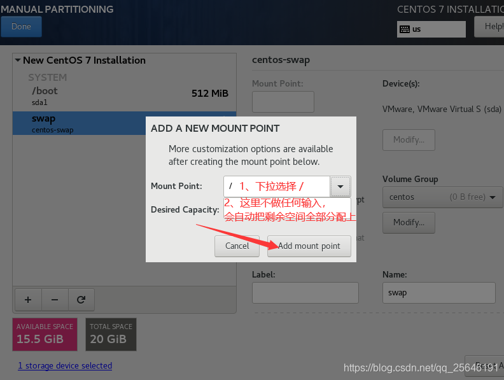Viewport: 504px width, 380px height.
Task: Click the TOTAL SPACE 20 GiB indicator
Action: 111,334
